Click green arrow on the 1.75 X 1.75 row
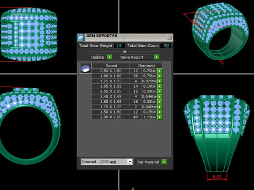The width and height of the screenshot is (254, 190). pyautogui.click(x=160, y=107)
